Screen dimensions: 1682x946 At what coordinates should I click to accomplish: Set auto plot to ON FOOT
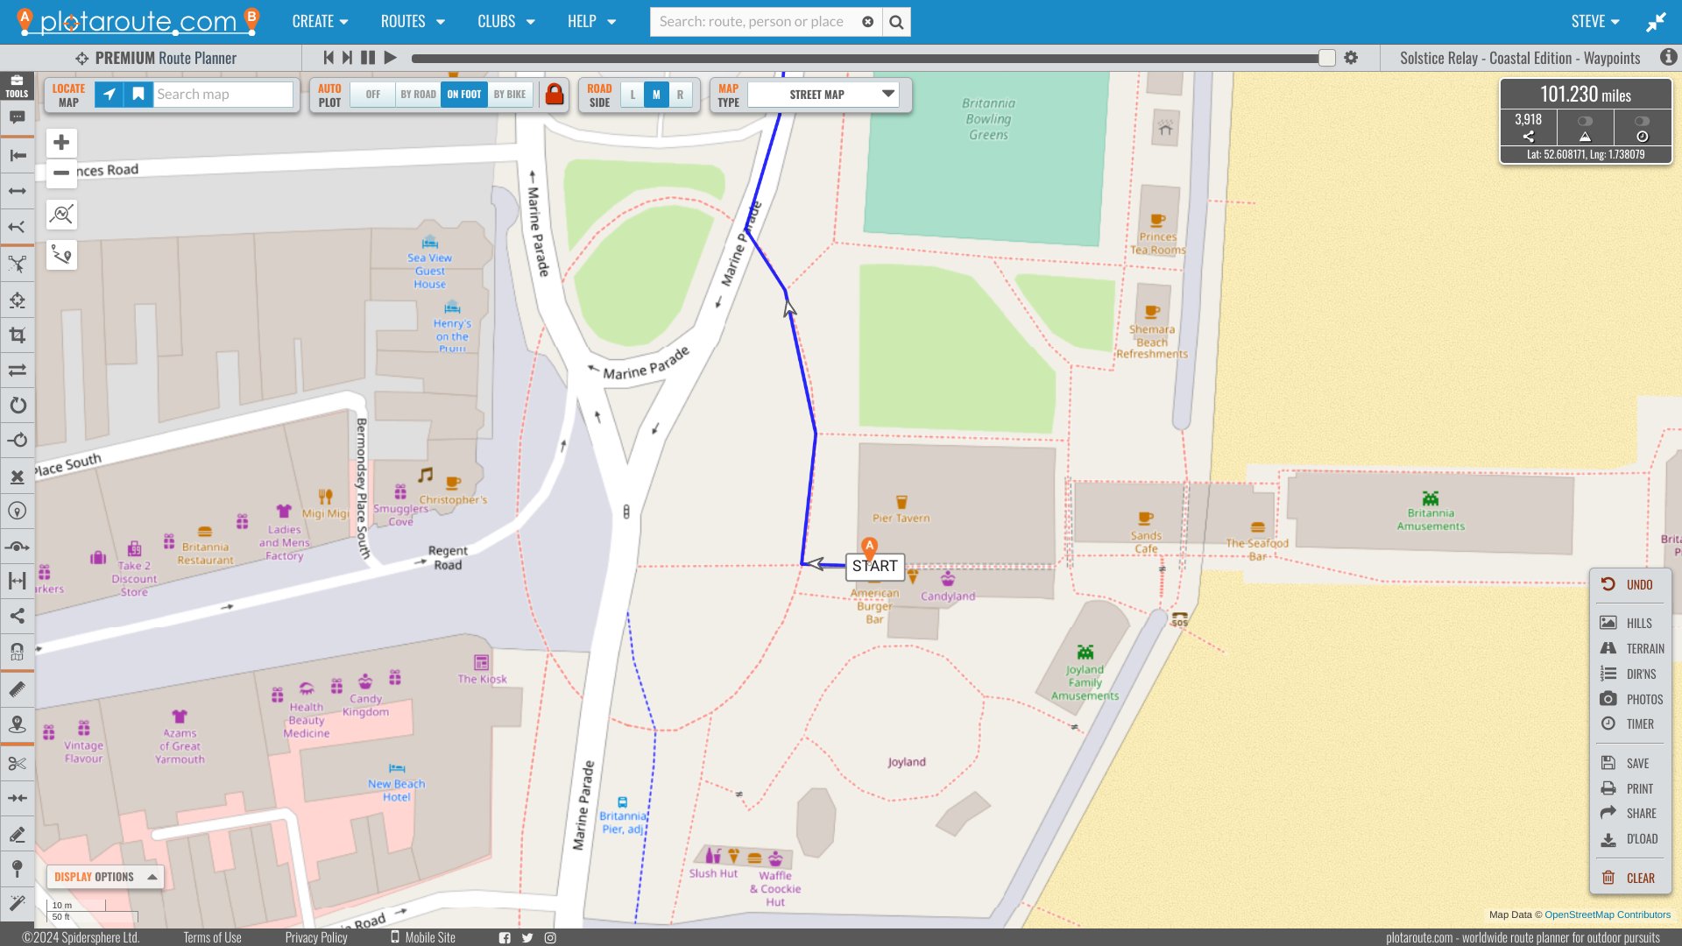pos(463,95)
